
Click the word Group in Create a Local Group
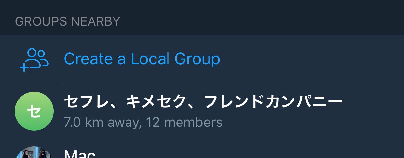tap(197, 59)
